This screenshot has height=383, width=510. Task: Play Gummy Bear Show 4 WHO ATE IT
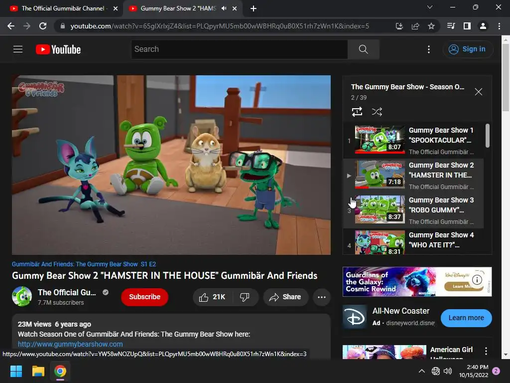point(413,242)
